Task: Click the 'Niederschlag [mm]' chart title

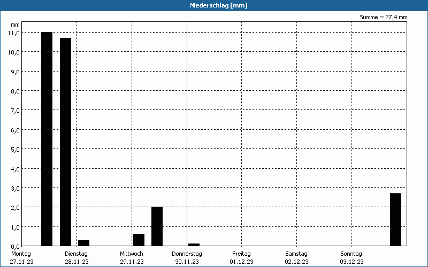Action: [219, 5]
